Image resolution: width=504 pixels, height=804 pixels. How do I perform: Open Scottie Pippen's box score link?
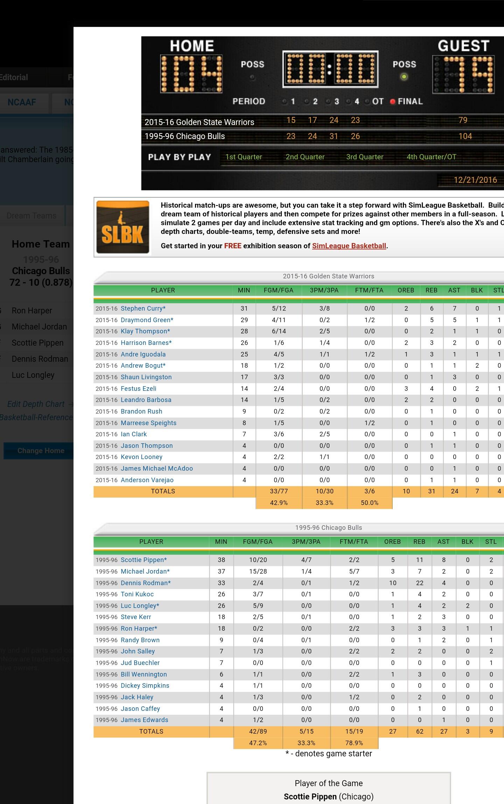click(144, 560)
